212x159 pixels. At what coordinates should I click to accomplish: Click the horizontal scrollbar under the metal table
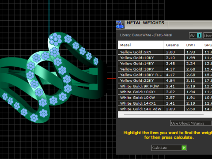(164, 115)
